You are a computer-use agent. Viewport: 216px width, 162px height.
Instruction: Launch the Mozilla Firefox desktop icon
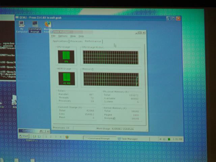(x=48, y=25)
